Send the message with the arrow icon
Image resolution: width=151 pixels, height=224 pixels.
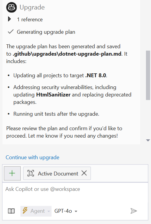point(134,211)
